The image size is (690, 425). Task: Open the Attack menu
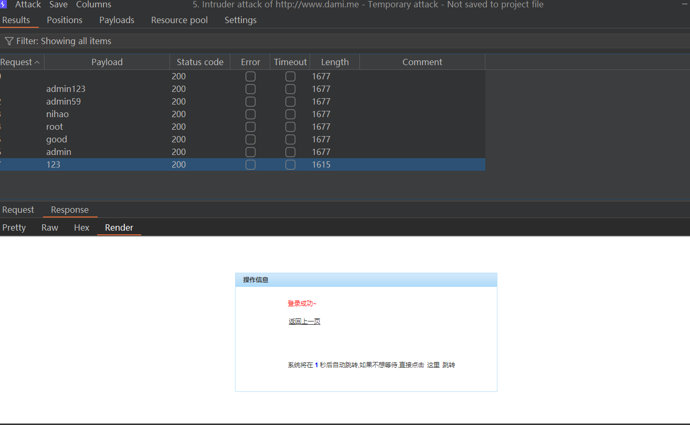(x=27, y=5)
